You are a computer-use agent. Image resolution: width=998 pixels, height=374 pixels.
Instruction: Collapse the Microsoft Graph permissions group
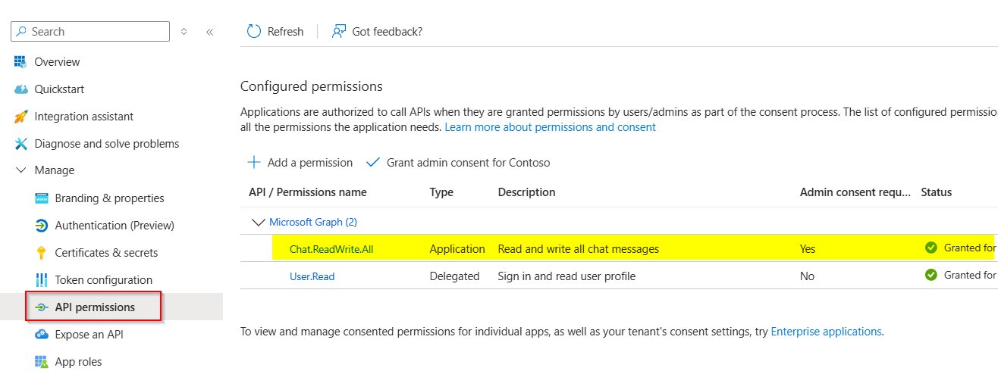256,223
